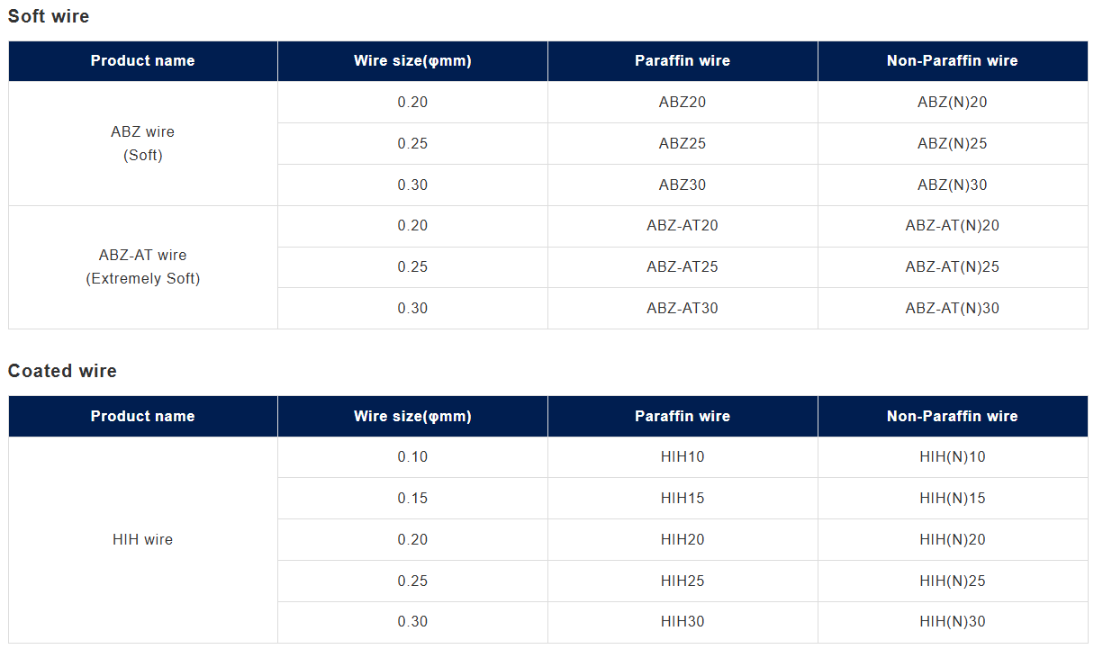Click Coated wire table's Non-Paraffin wire header
This screenshot has height=649, width=1094.
(x=952, y=417)
